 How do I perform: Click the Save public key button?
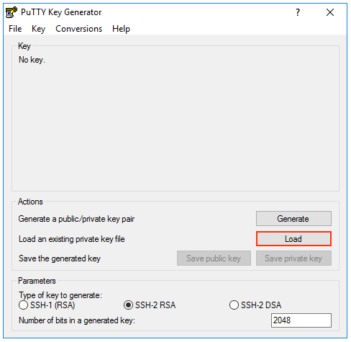(x=214, y=258)
